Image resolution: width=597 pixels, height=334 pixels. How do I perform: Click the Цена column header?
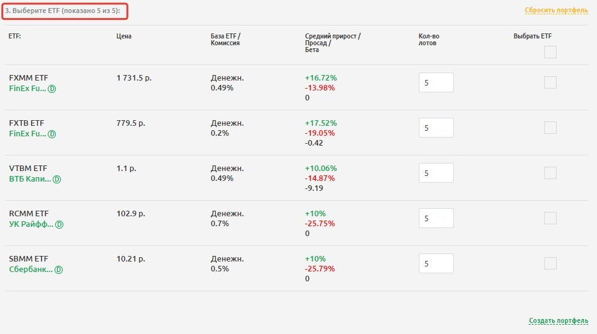(x=123, y=36)
